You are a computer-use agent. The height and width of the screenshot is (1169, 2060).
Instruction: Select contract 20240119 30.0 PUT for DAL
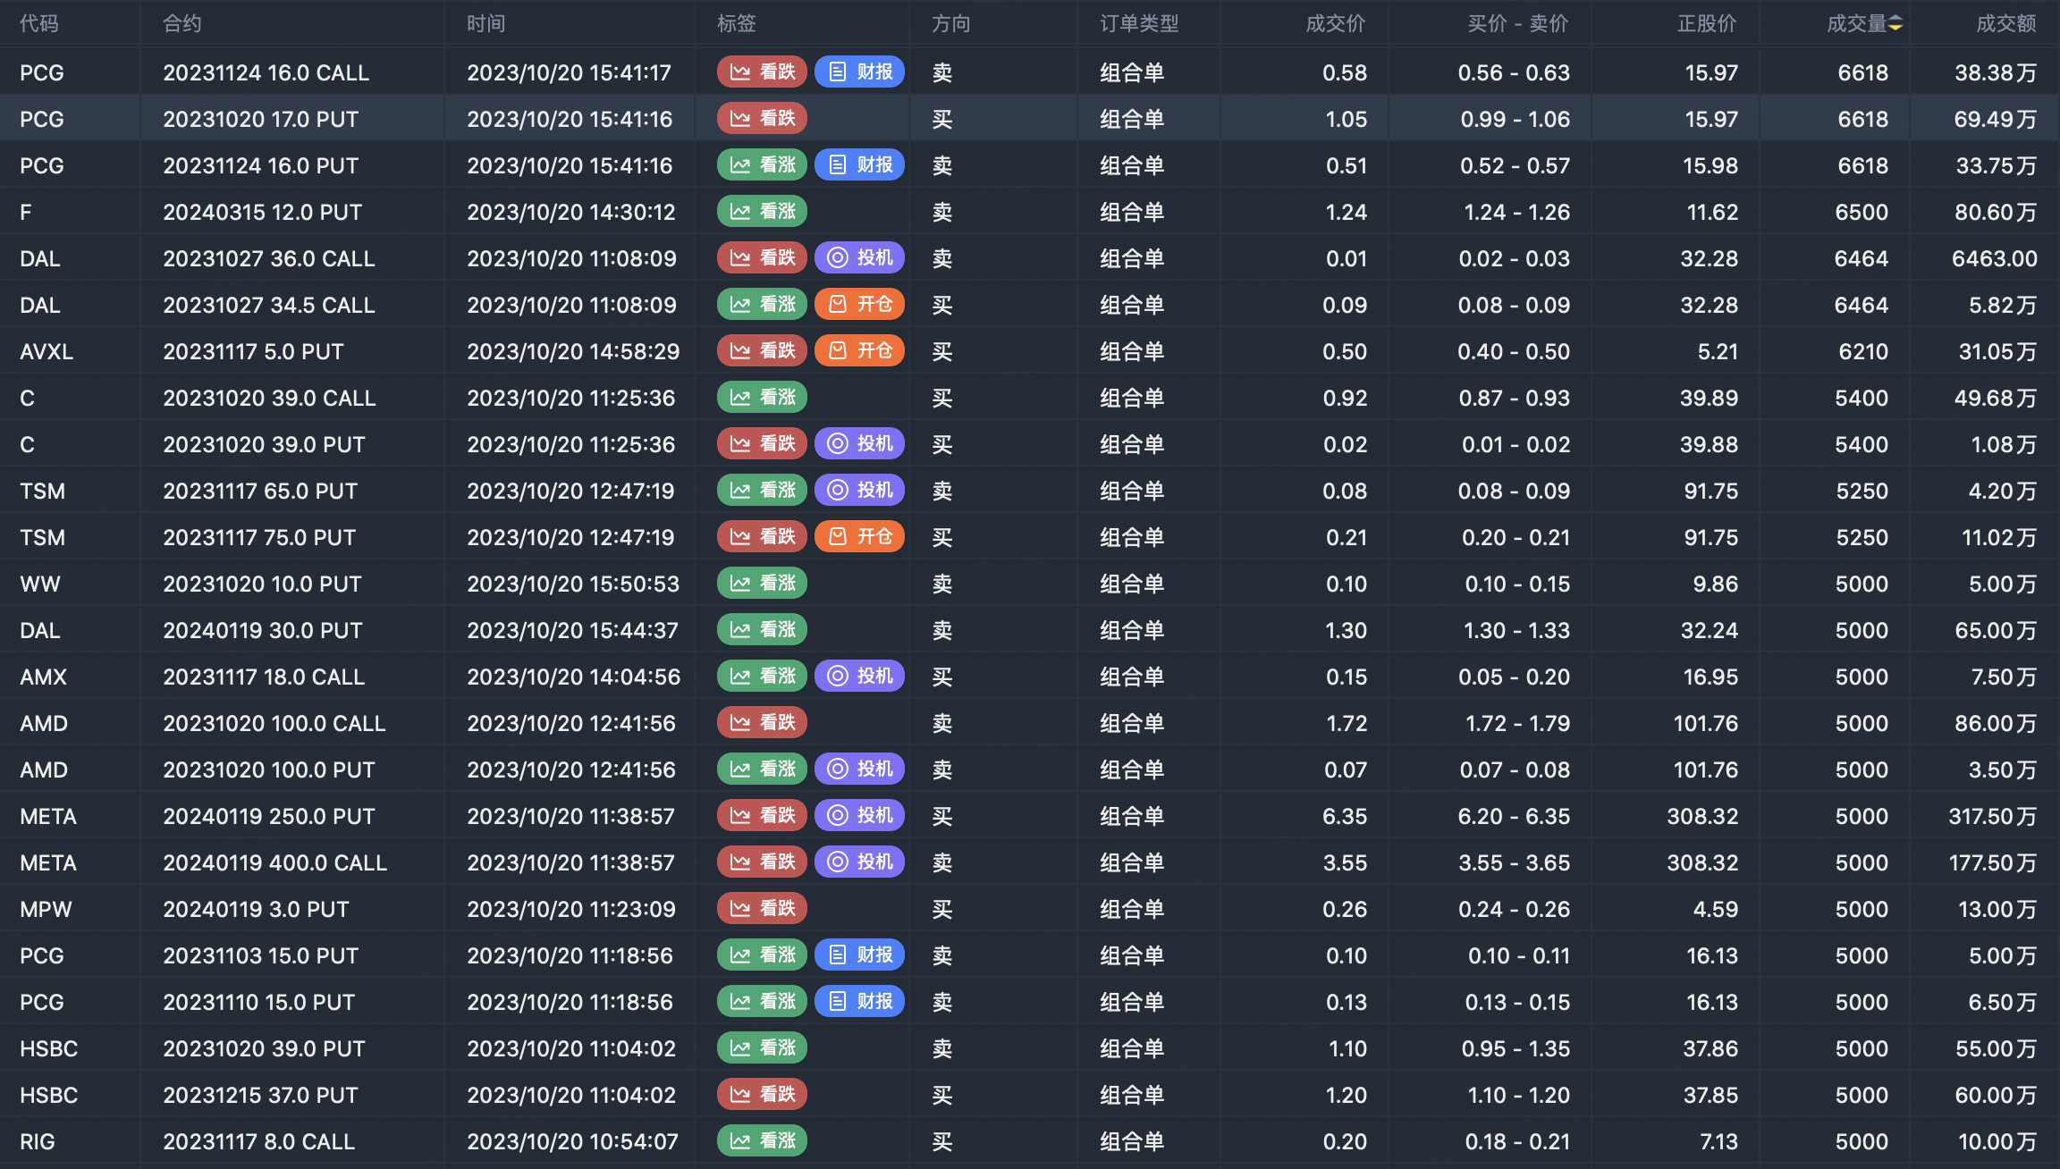pyautogui.click(x=263, y=630)
